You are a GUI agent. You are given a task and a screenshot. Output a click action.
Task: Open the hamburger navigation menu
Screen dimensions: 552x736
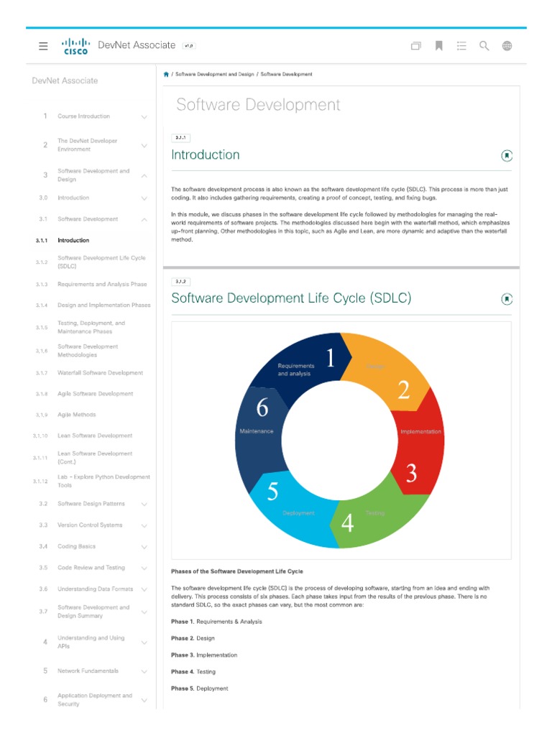[43, 46]
